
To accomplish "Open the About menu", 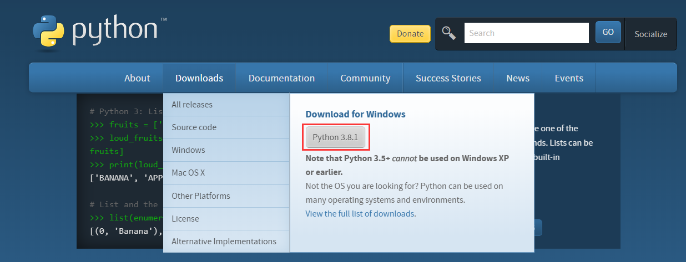I will [137, 78].
